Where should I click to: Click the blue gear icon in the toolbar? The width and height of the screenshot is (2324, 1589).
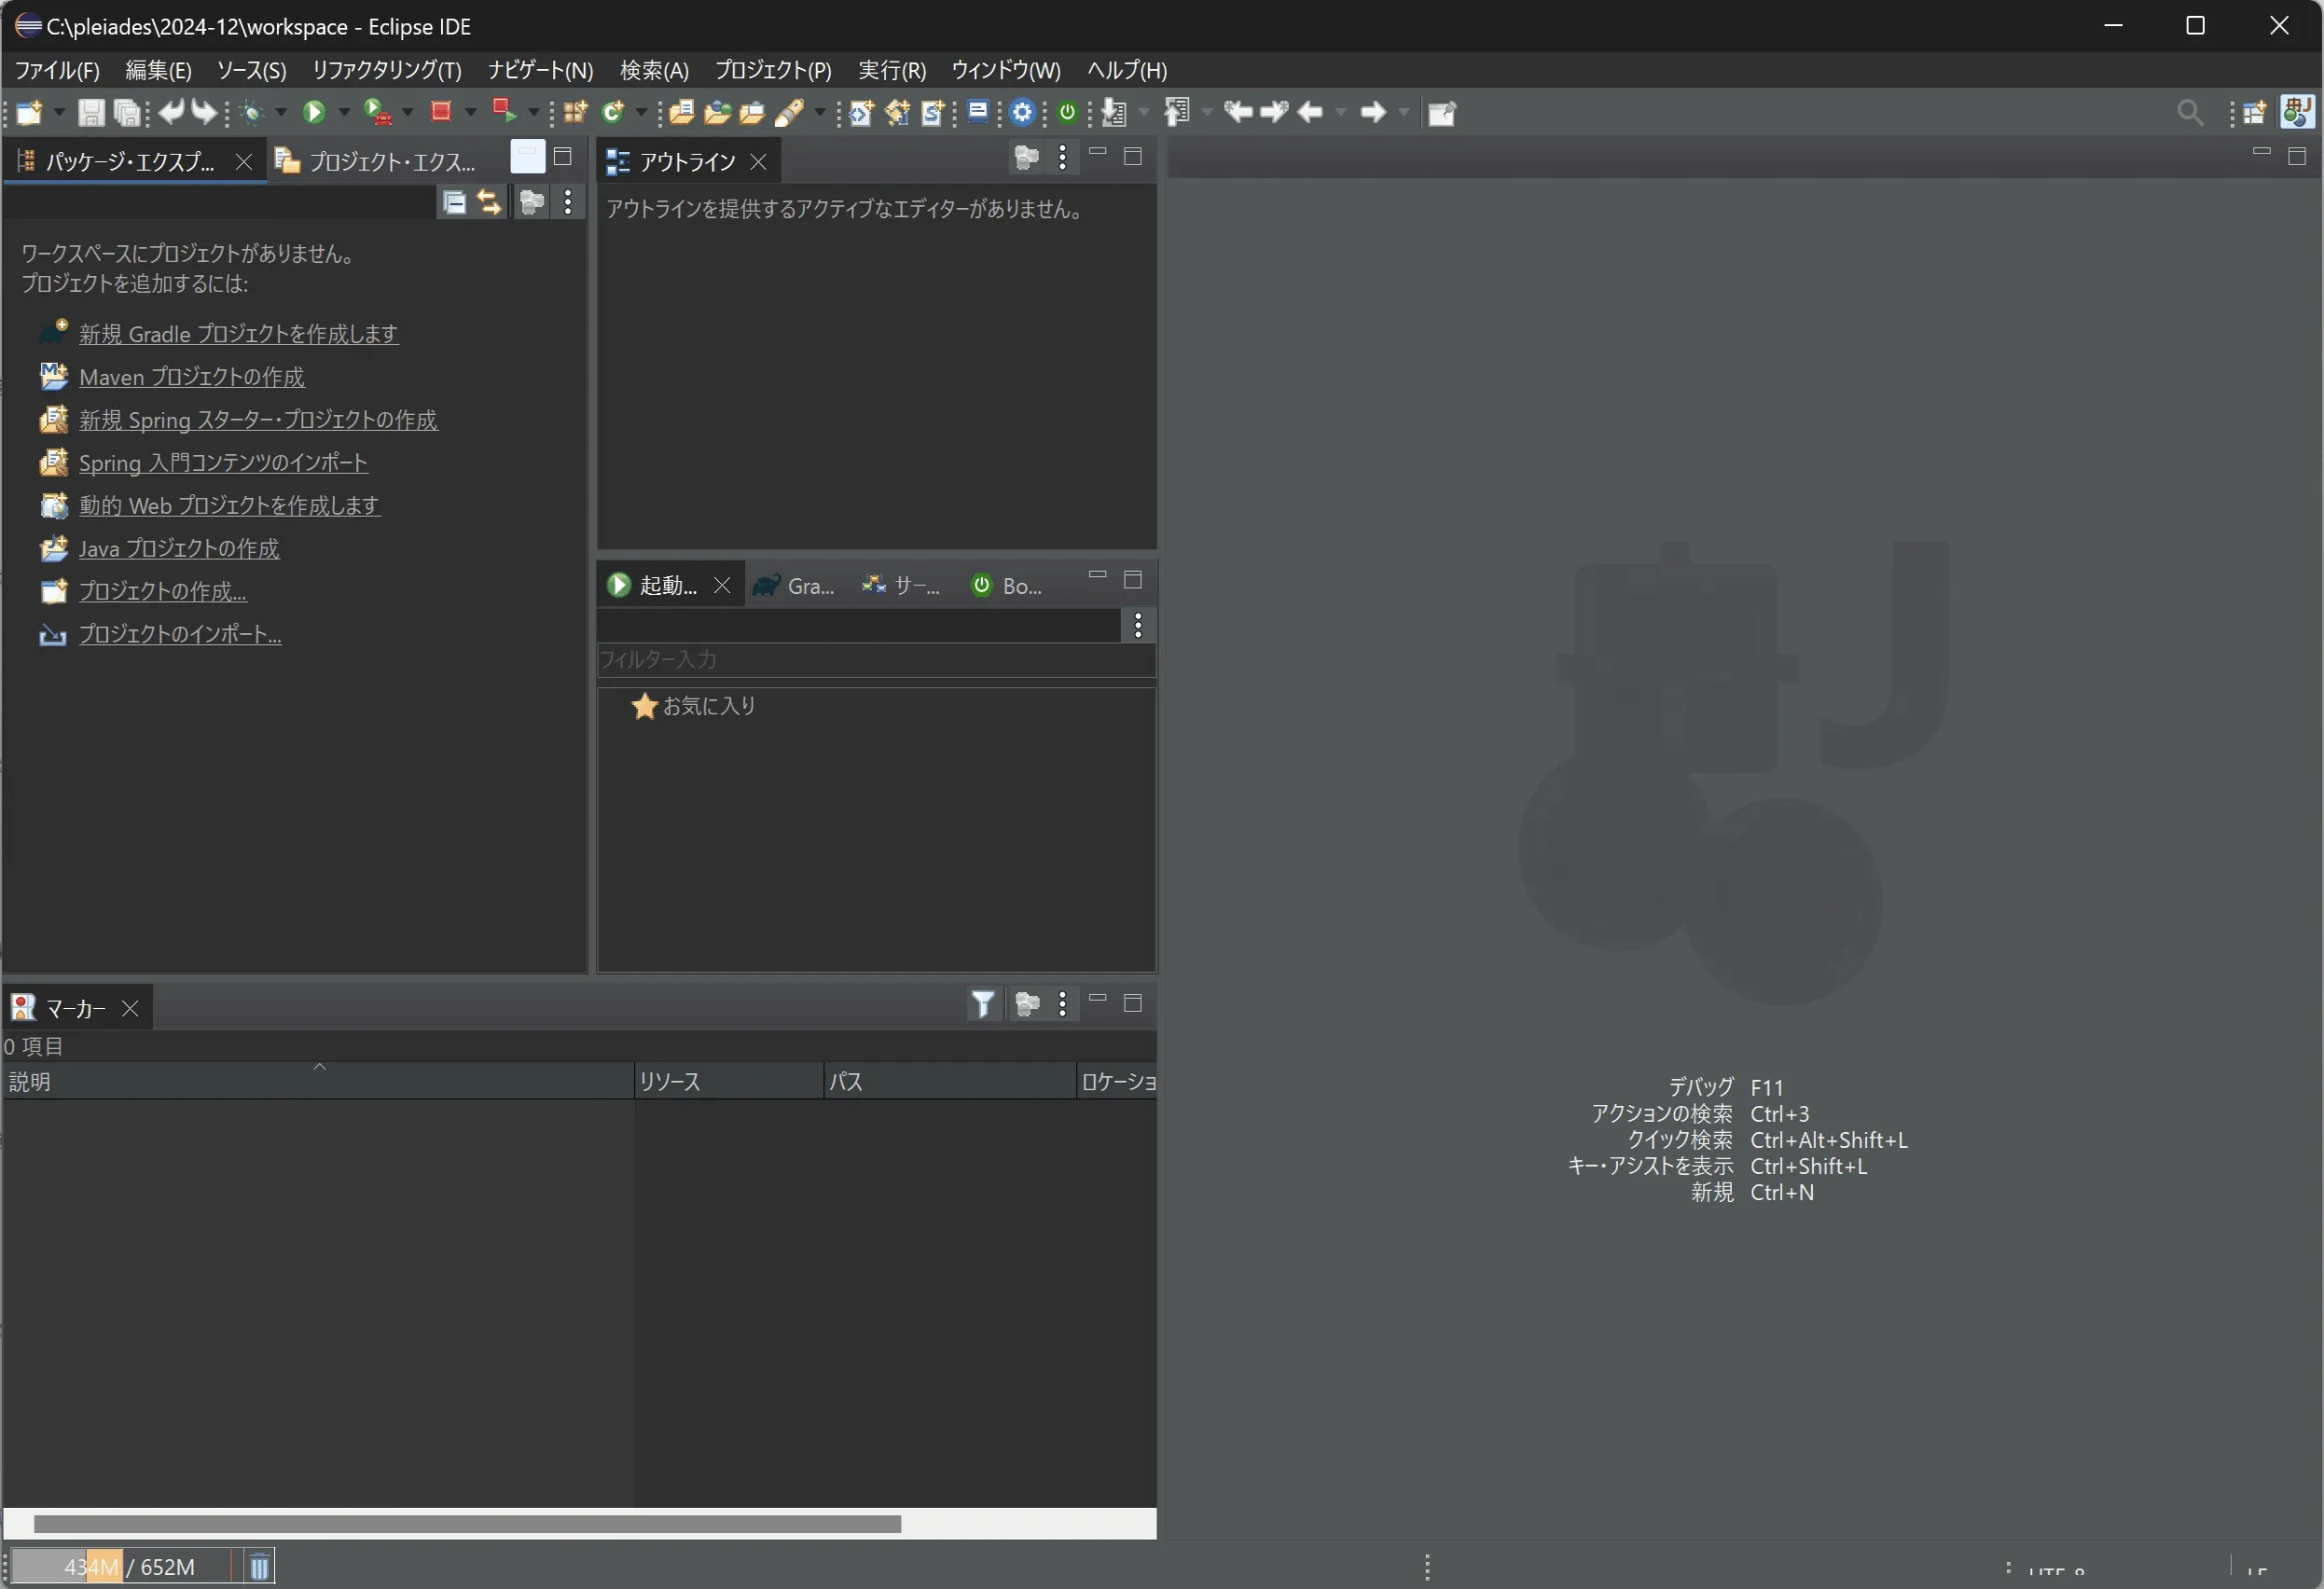click(x=1022, y=112)
